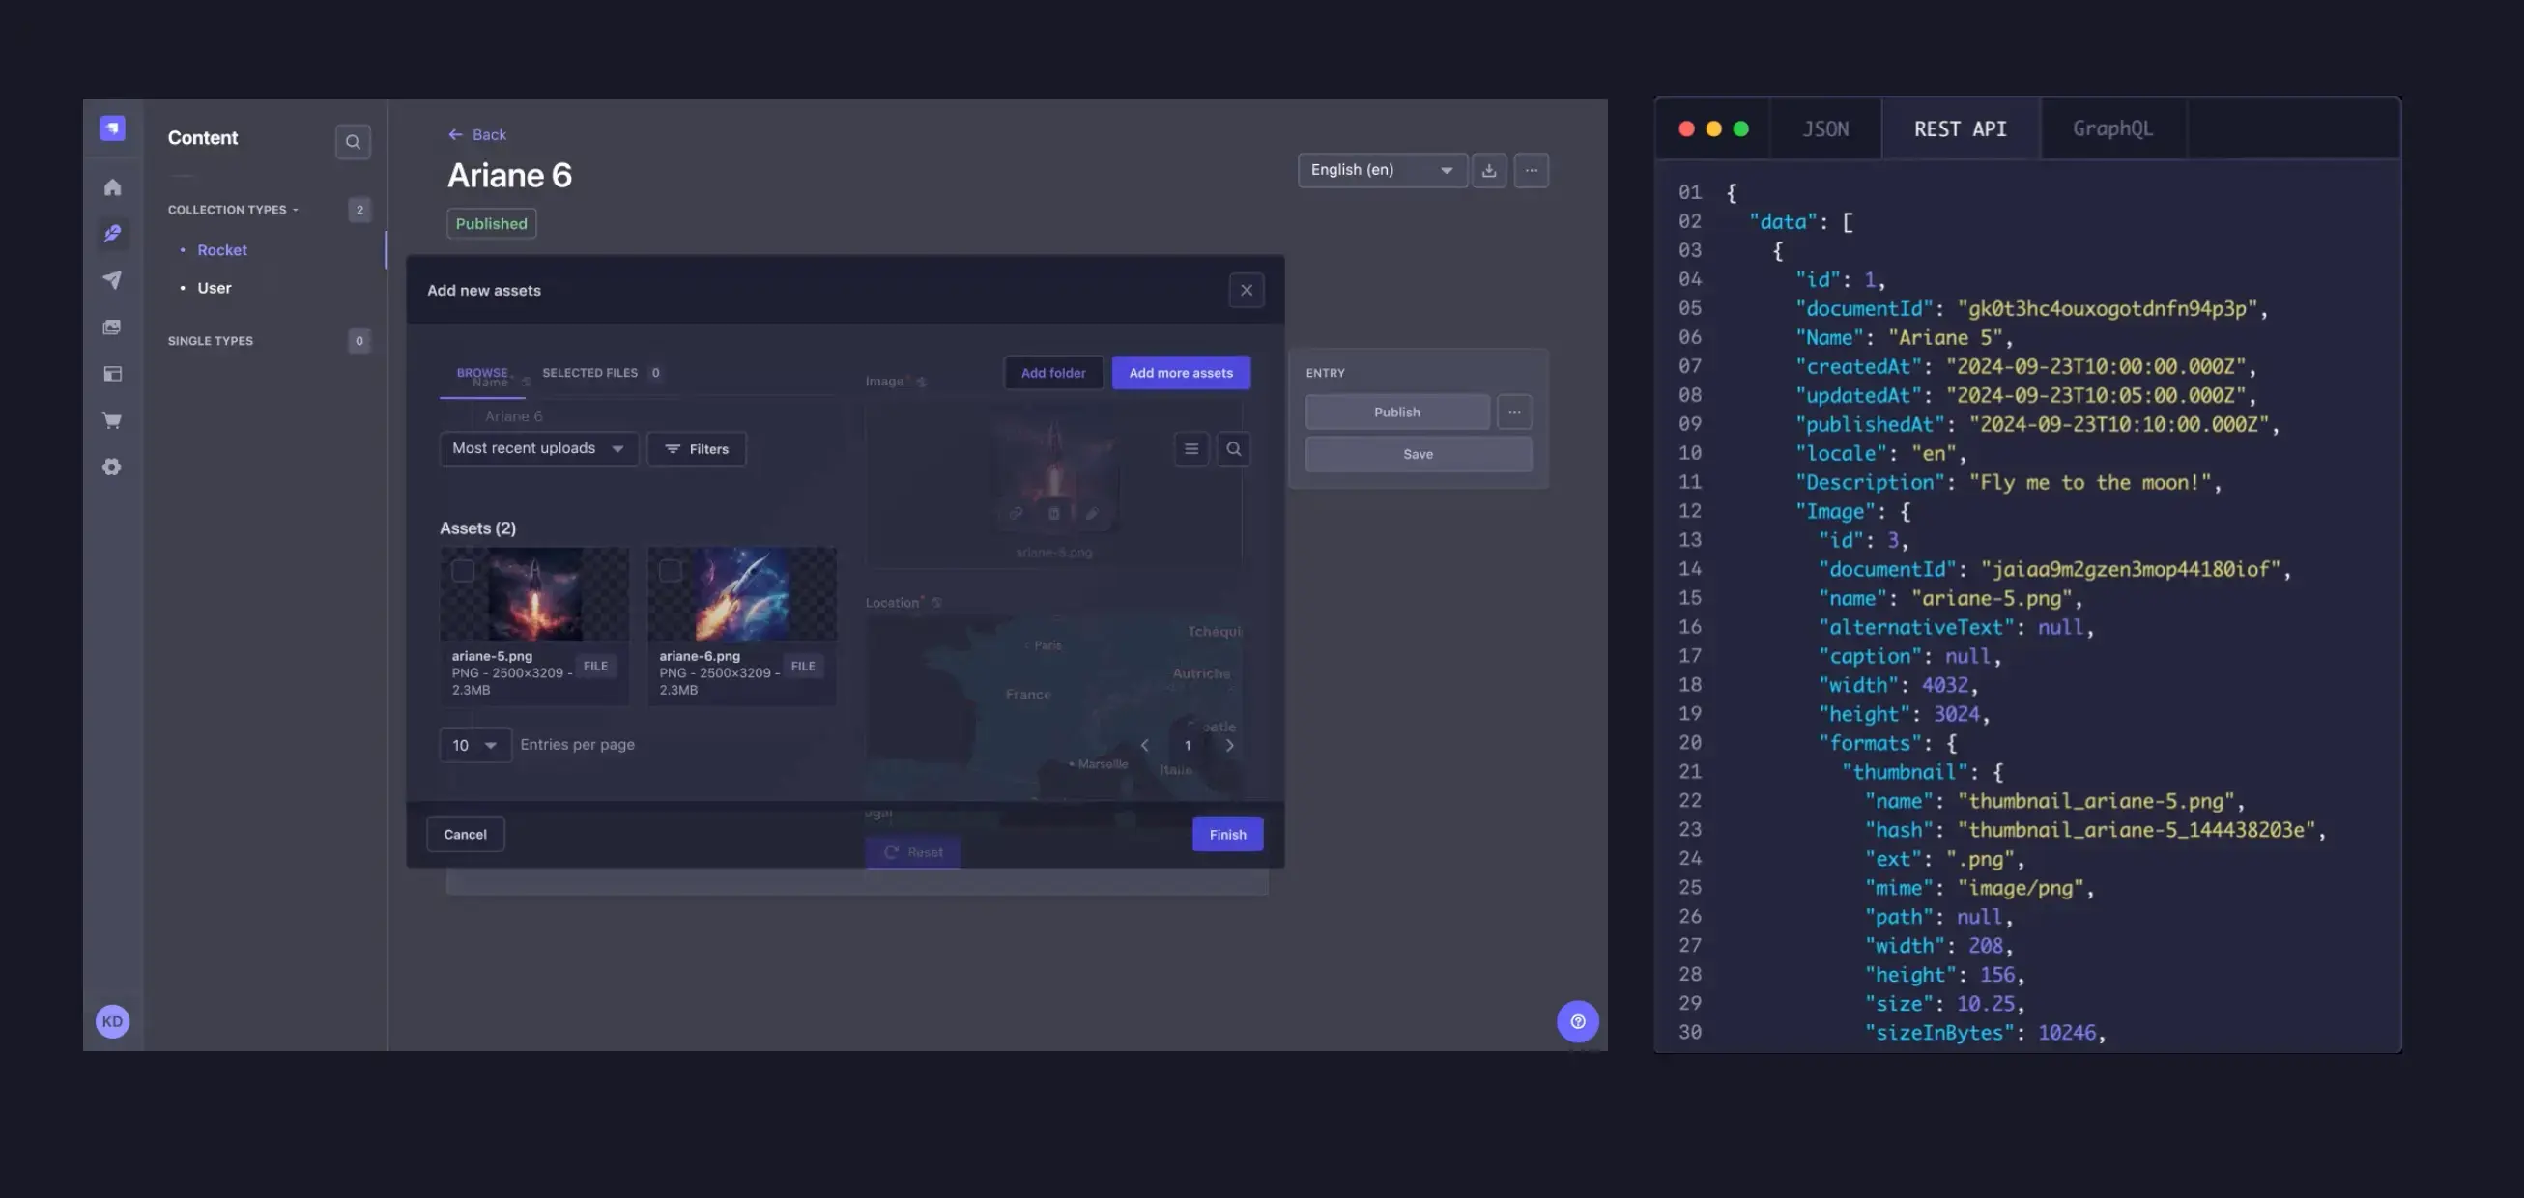Click the Single Types heading

(x=211, y=341)
